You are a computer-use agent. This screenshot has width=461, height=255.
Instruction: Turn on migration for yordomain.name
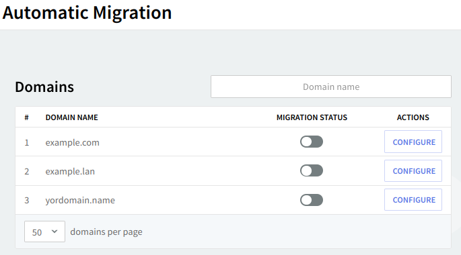[x=312, y=200]
